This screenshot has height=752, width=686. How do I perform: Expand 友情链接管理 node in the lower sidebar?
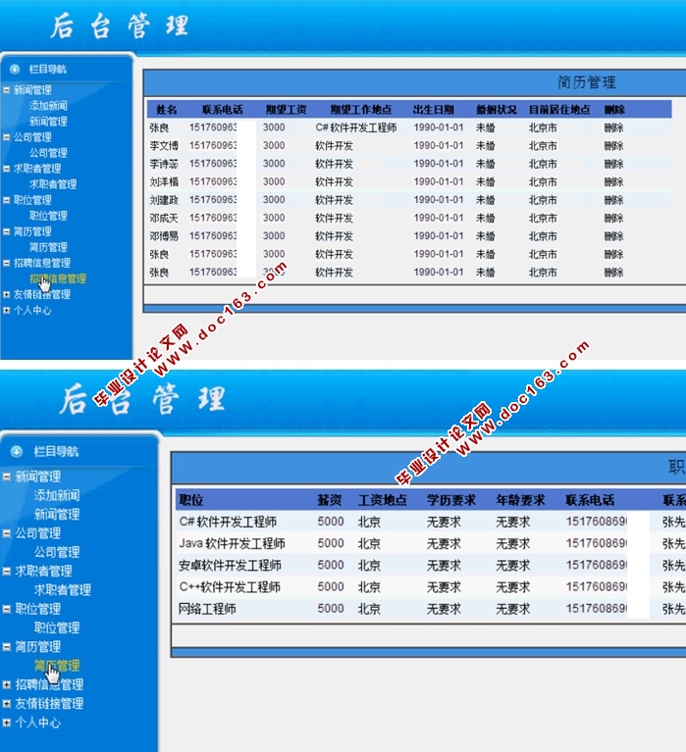(7, 704)
